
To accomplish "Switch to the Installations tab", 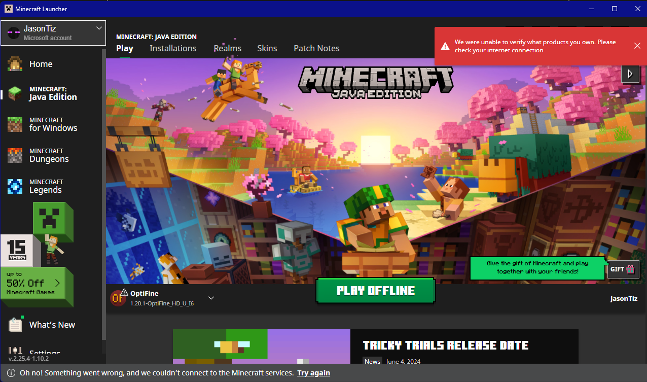I will tap(173, 48).
